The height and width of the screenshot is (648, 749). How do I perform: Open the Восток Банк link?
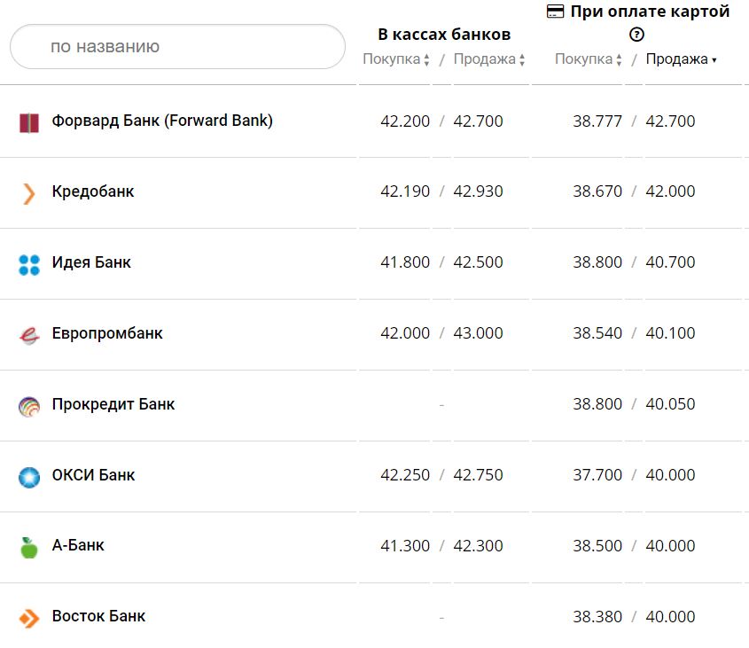pyautogui.click(x=98, y=616)
